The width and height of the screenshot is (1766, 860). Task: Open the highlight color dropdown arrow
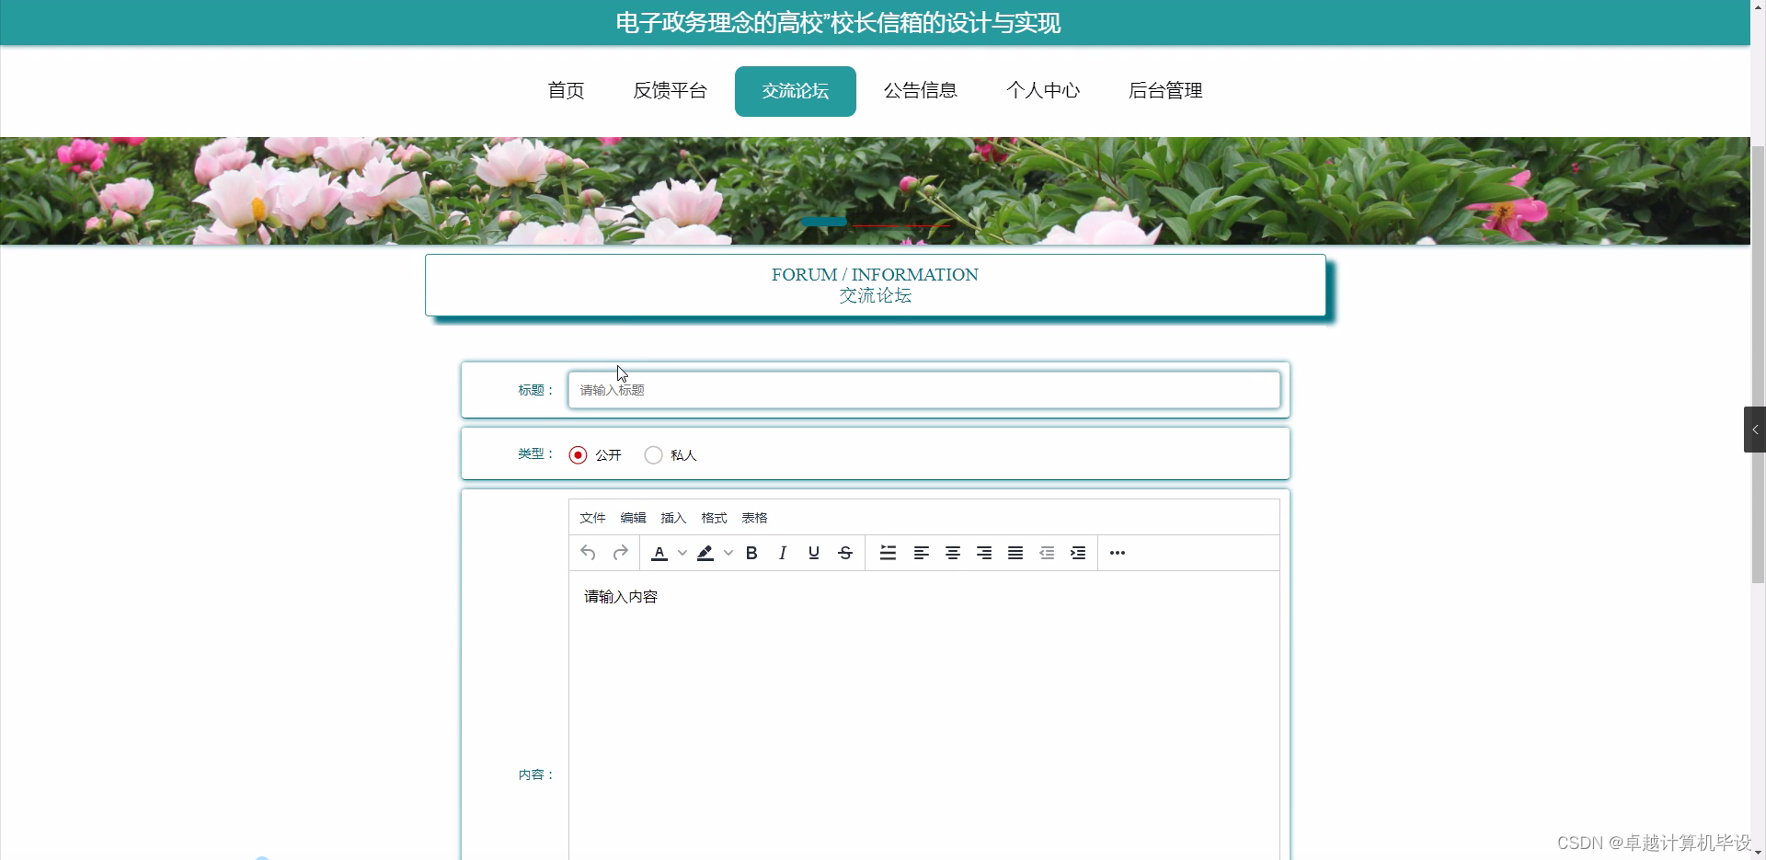coord(728,553)
